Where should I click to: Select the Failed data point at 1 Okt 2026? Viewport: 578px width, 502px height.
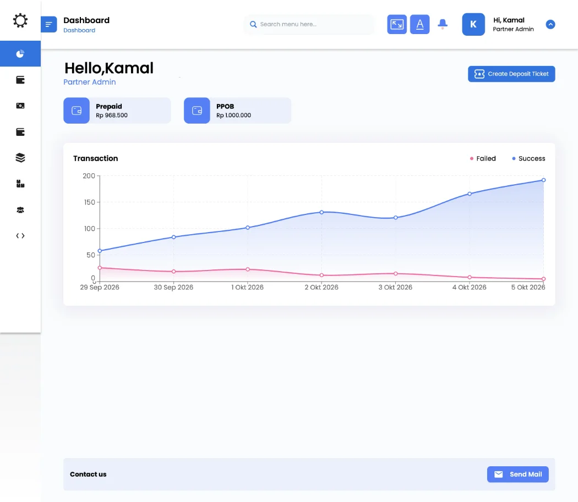(x=248, y=269)
